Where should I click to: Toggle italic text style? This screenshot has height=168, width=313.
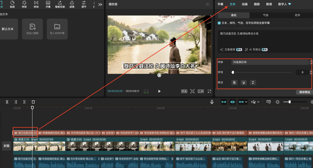(253, 83)
